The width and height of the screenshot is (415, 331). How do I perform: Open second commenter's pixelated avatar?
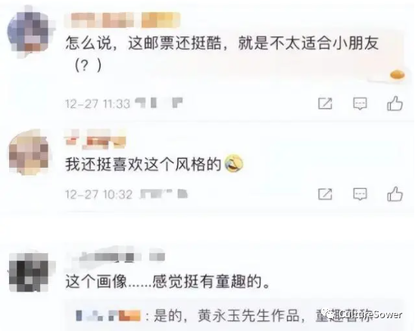pyautogui.click(x=29, y=153)
